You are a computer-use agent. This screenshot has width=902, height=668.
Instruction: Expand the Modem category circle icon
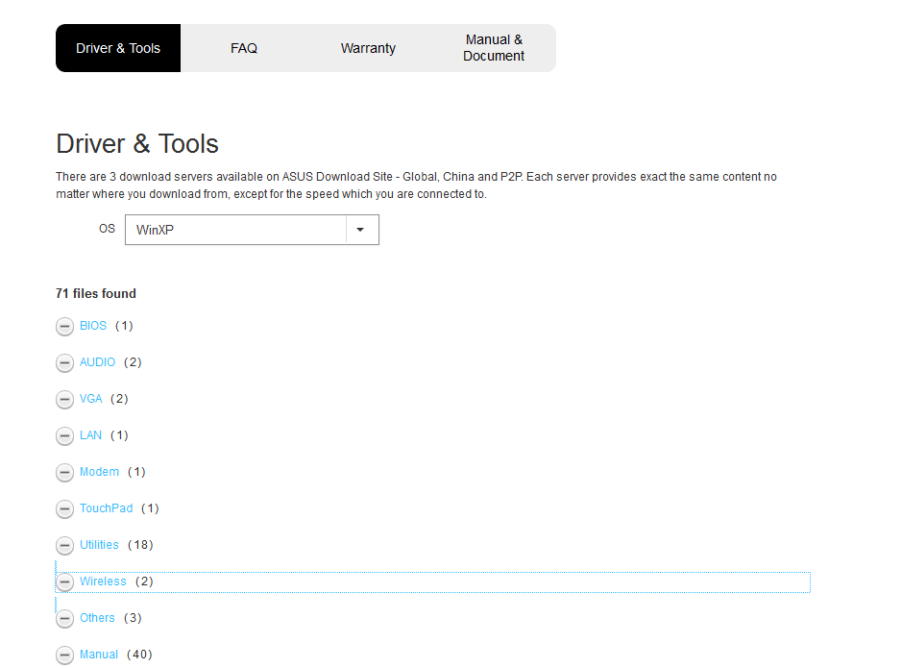point(65,472)
